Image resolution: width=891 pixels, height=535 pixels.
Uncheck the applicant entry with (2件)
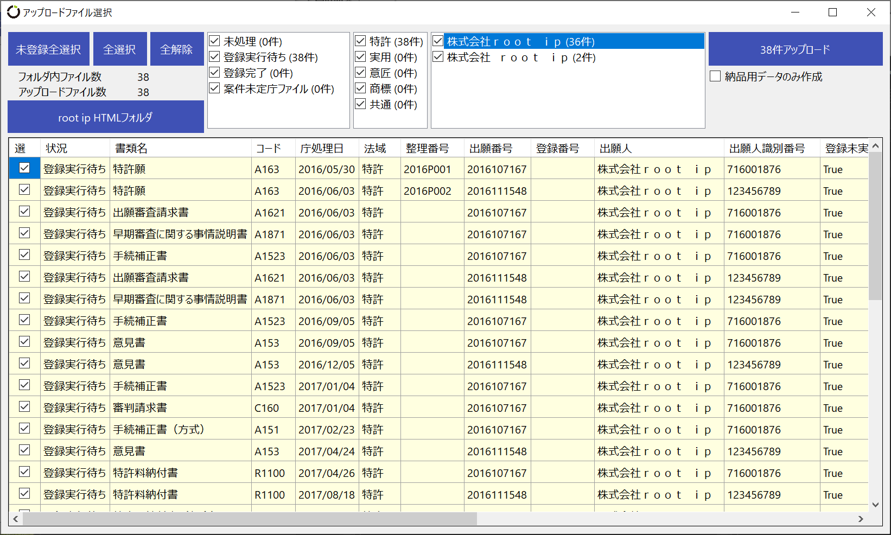click(x=438, y=57)
